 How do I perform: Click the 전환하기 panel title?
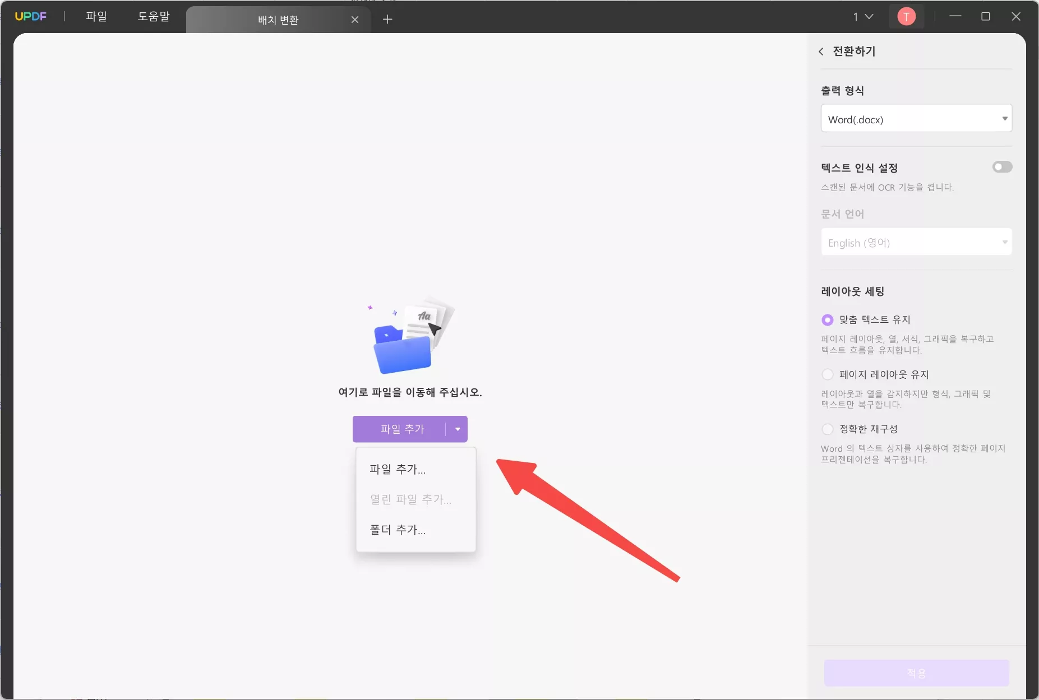click(854, 52)
